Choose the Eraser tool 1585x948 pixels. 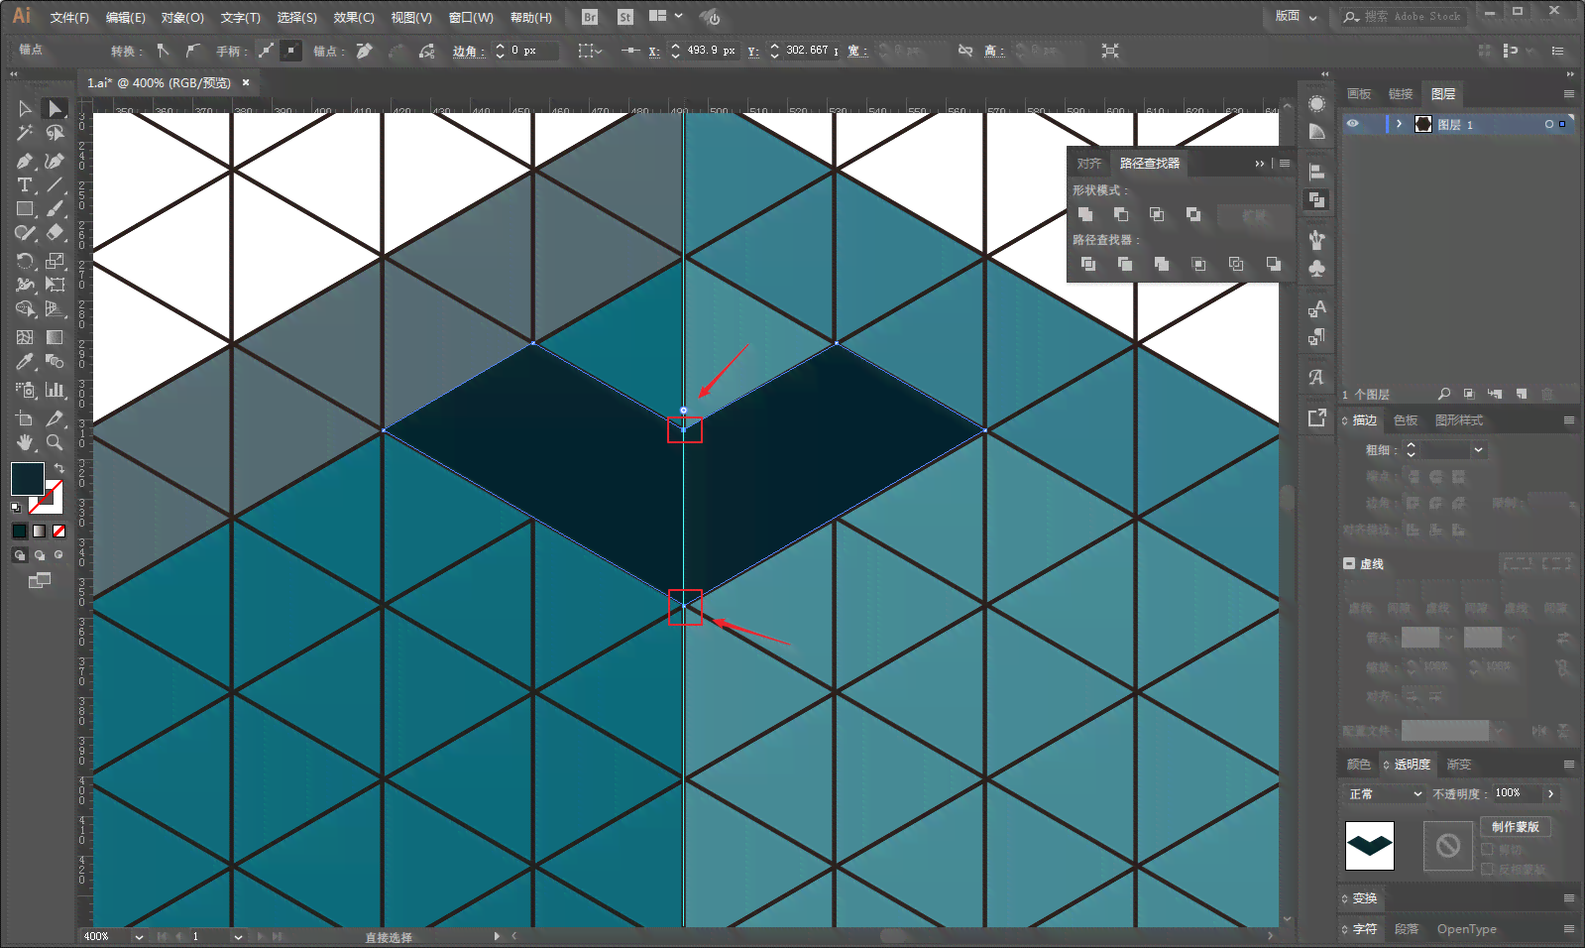tap(55, 233)
